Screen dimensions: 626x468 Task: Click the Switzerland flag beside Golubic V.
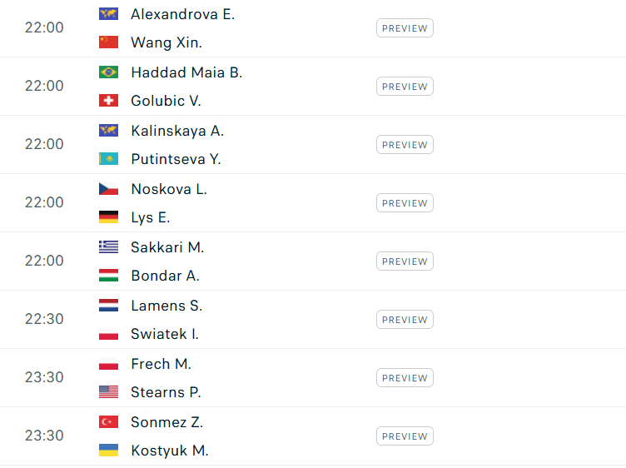click(108, 101)
